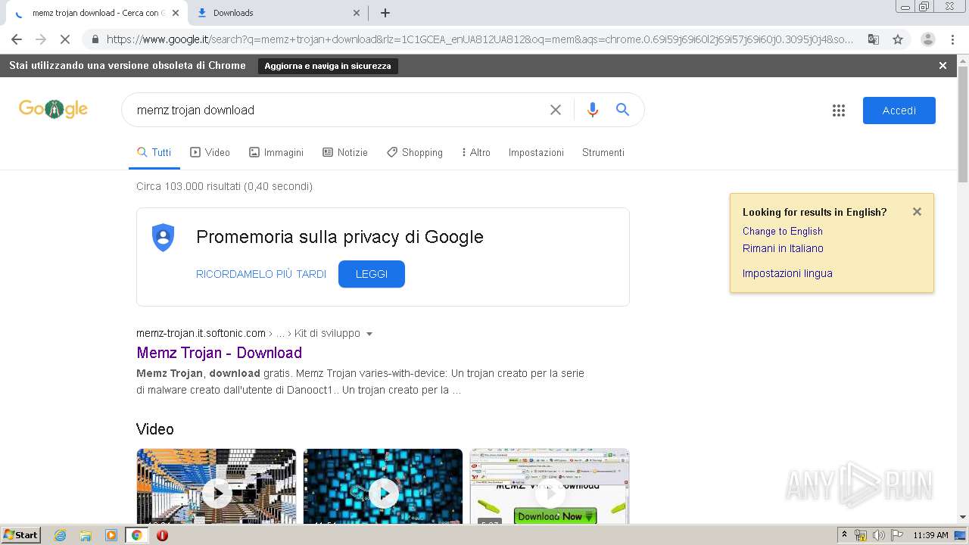Bookmark this page with the star icon
969x545 pixels.
898,39
